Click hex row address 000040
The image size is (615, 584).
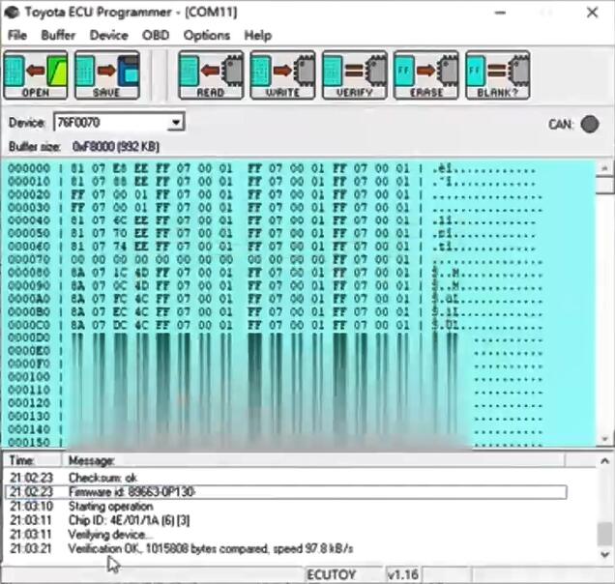point(29,220)
